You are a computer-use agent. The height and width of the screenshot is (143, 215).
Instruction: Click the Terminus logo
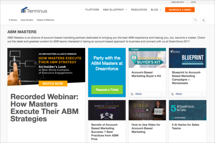(34, 10)
